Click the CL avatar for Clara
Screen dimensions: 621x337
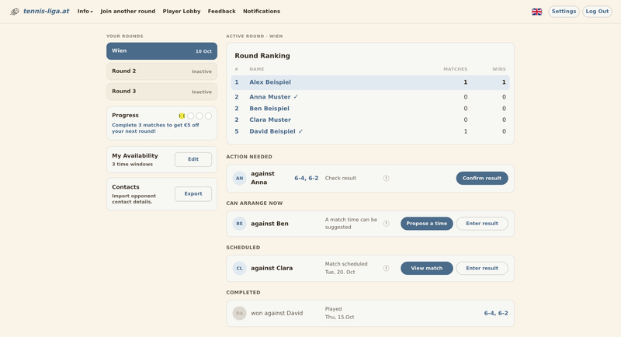[x=240, y=268]
